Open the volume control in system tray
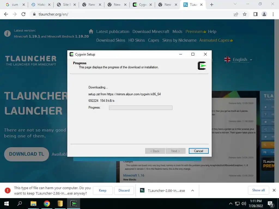Screen dimensions: 279x209 click(244, 204)
